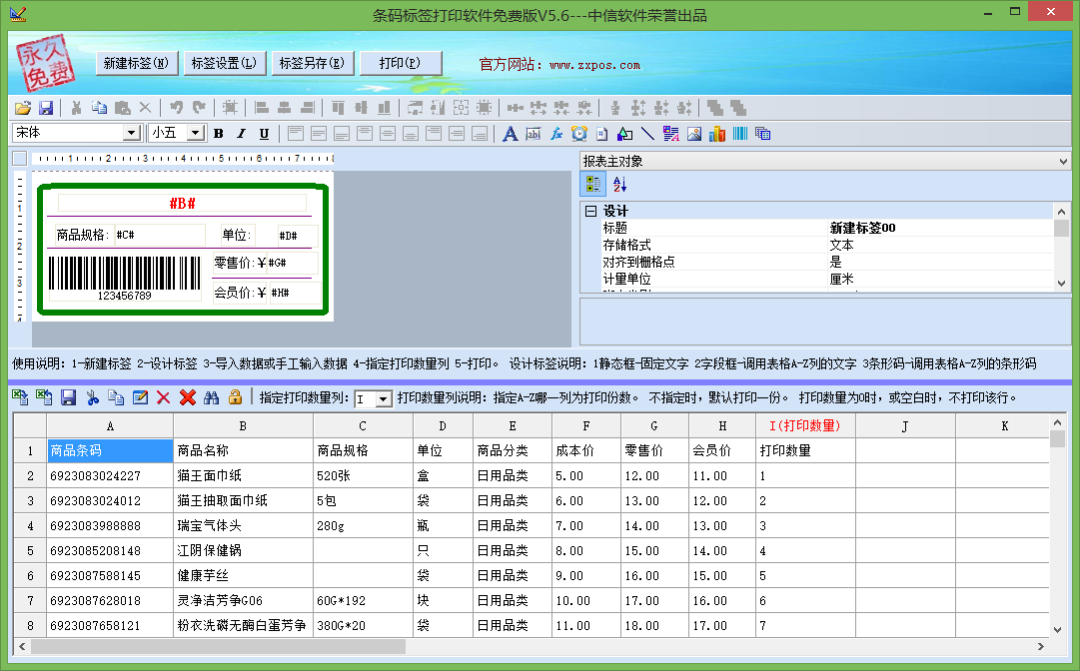The width and height of the screenshot is (1080, 671).
Task: Insert a barcode object from the toolbar
Action: [740, 134]
